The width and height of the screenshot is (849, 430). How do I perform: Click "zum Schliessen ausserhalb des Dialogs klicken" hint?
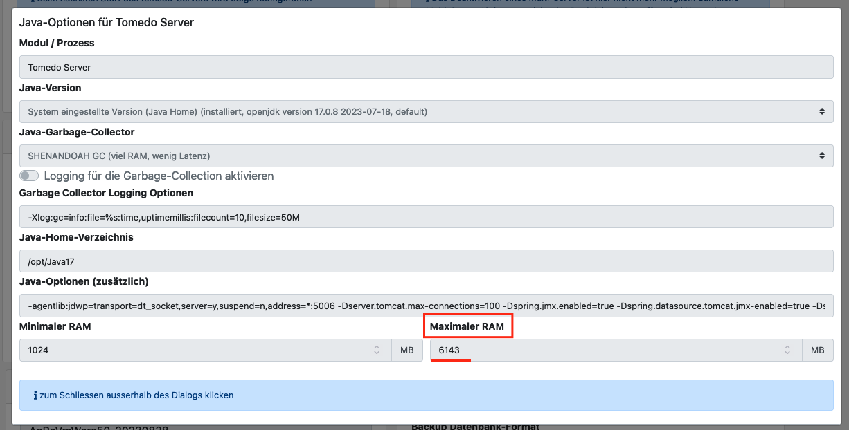pos(136,395)
